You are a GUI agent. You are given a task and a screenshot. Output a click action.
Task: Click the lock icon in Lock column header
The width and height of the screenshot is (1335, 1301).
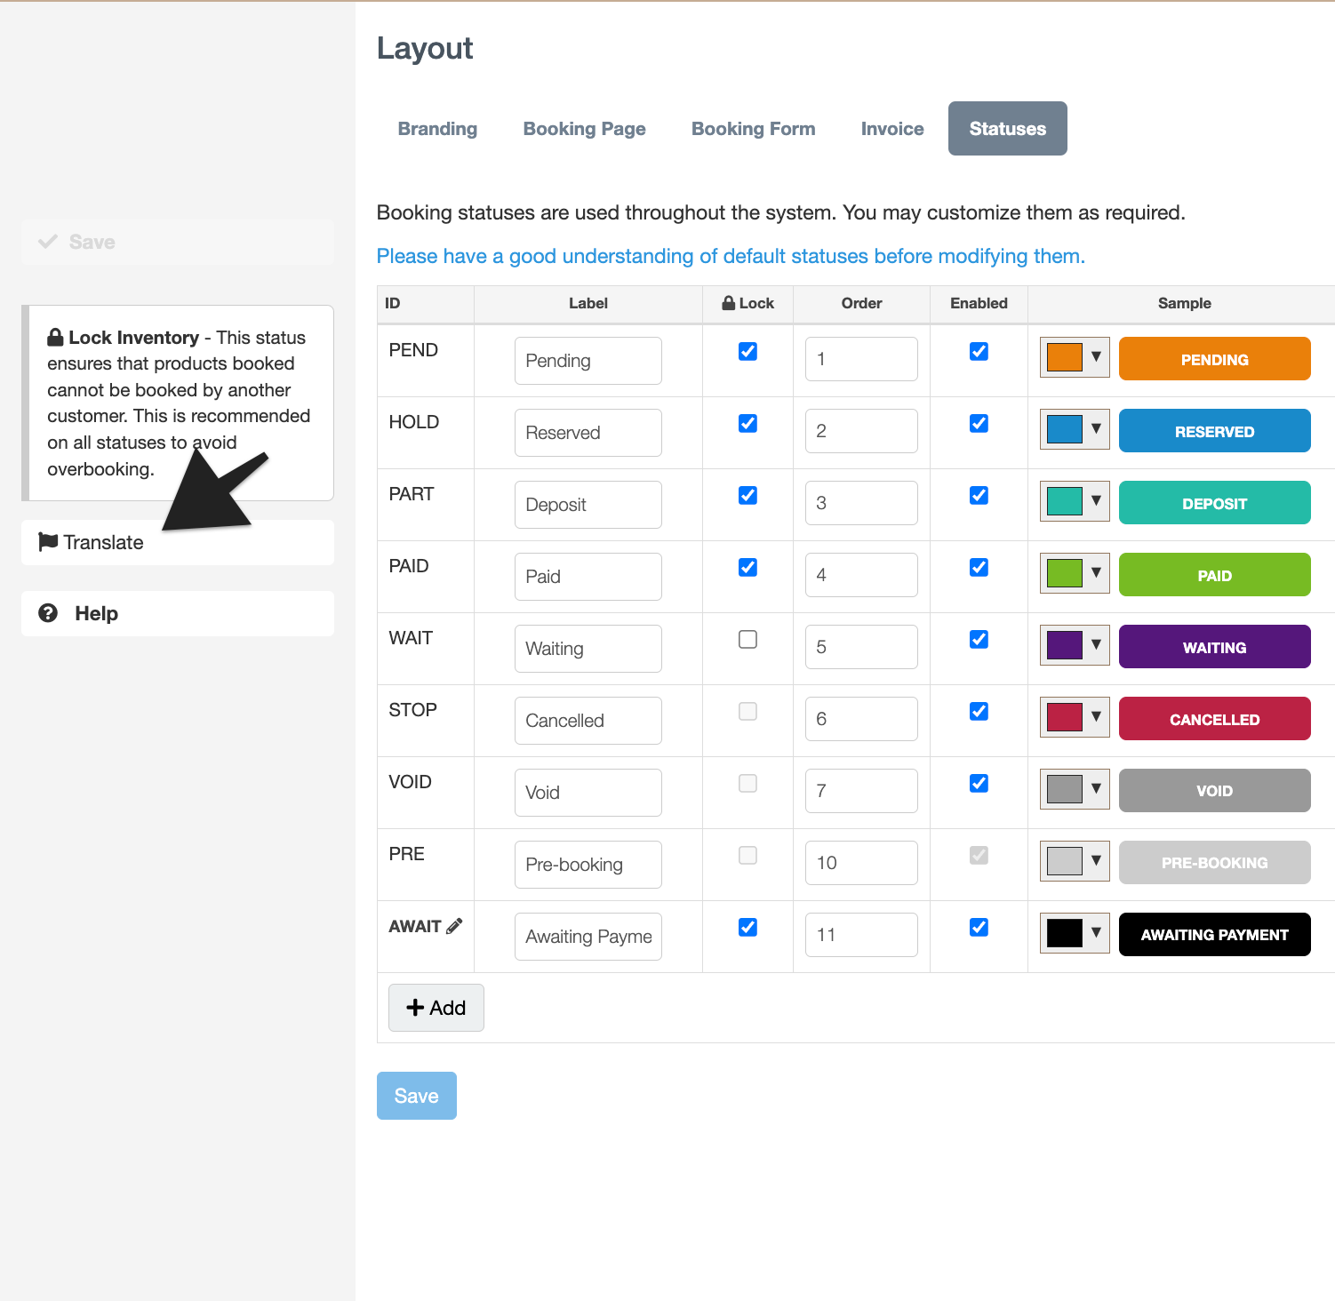(x=729, y=303)
